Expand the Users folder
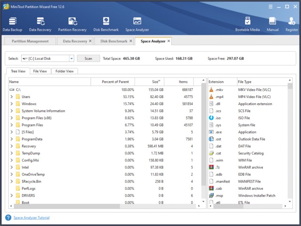 (12, 97)
